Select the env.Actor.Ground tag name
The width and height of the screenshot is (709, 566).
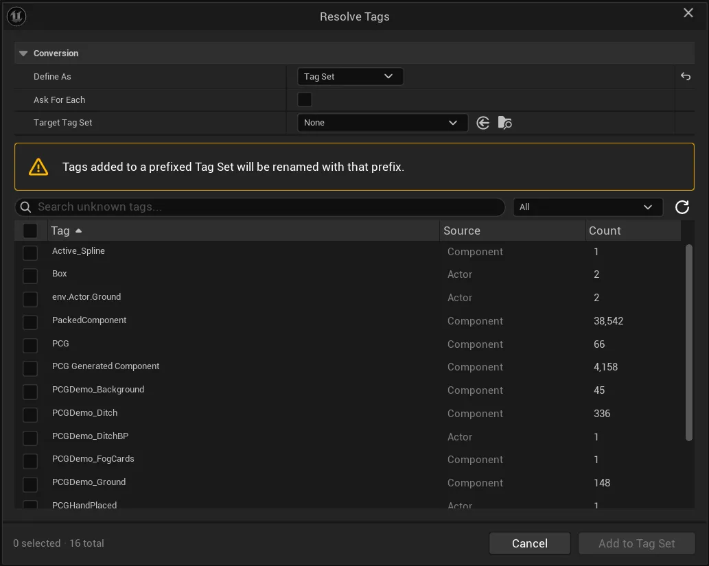(x=86, y=297)
